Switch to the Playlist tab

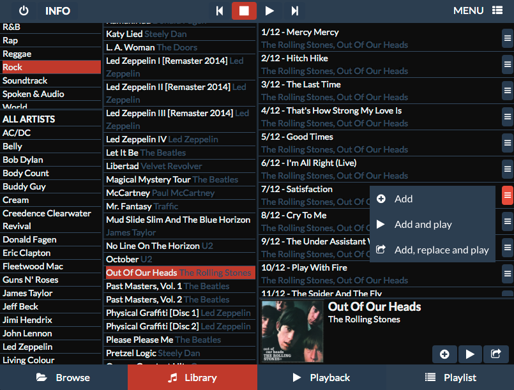tap(450, 377)
